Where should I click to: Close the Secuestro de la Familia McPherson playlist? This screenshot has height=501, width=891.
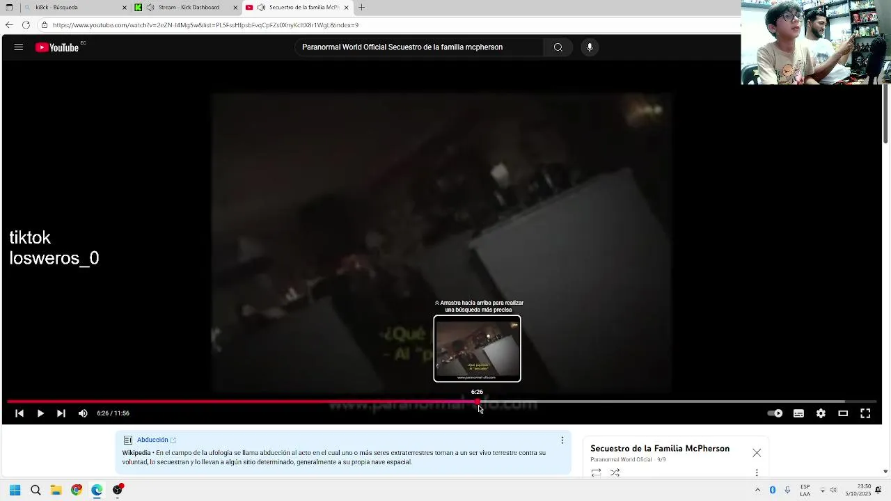[757, 453]
